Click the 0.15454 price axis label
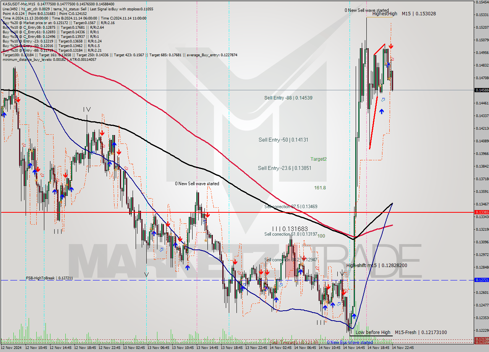Screen dimensions: 489x352 [482, 2]
